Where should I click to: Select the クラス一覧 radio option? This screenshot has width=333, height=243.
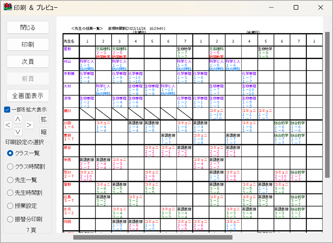[x=10, y=153]
